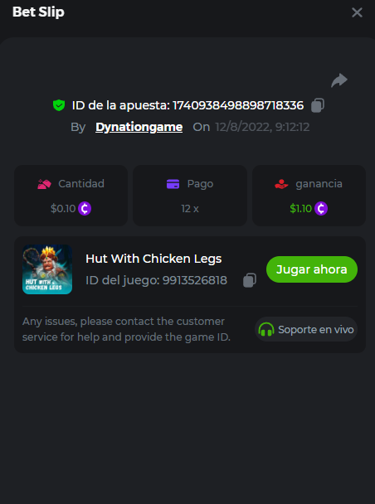Click the red ganancia hand icon
Image resolution: width=375 pixels, height=504 pixels.
(281, 184)
